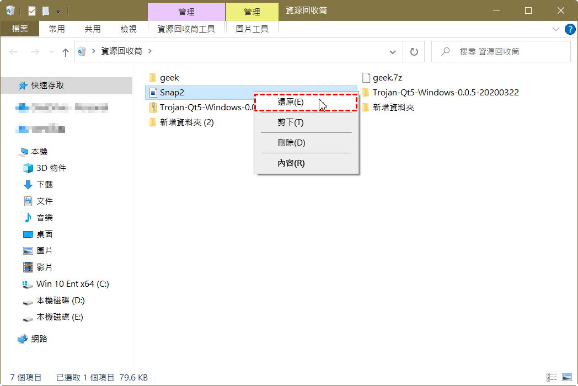Open the 檔案 file menu tab

click(x=19, y=29)
